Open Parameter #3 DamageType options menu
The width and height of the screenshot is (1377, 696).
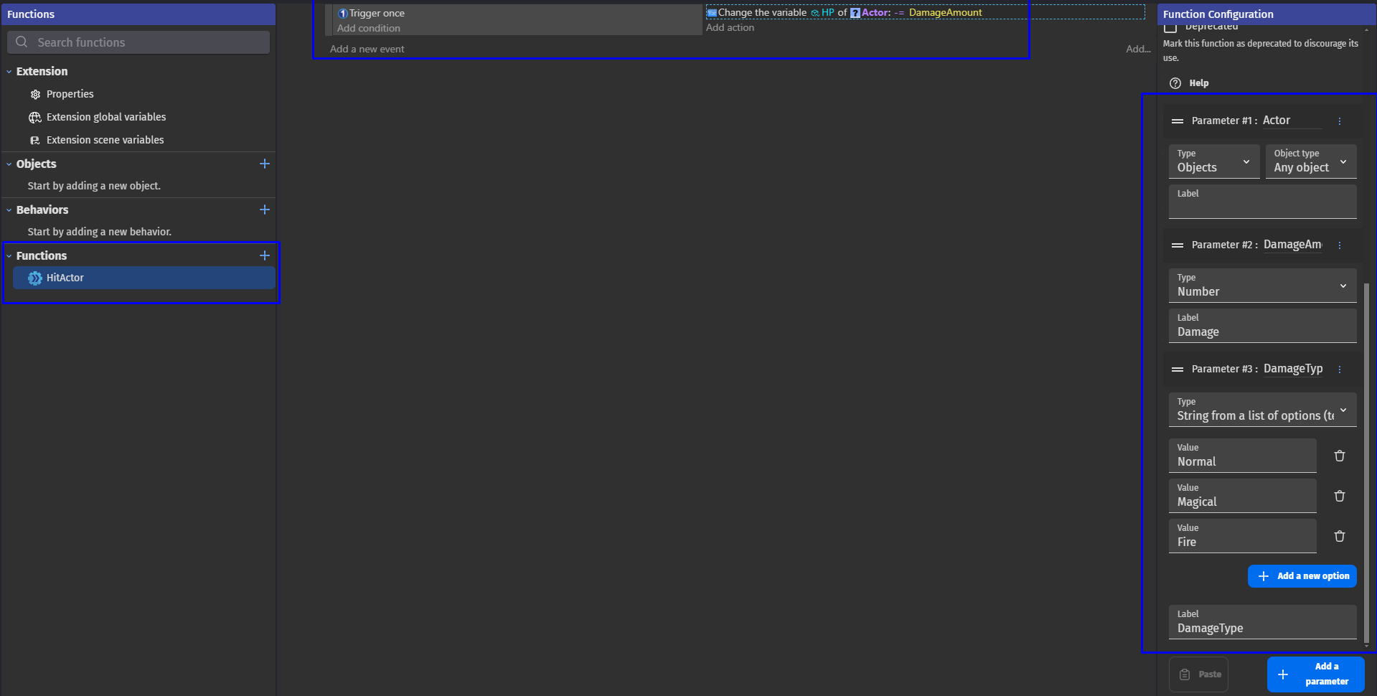(1339, 370)
